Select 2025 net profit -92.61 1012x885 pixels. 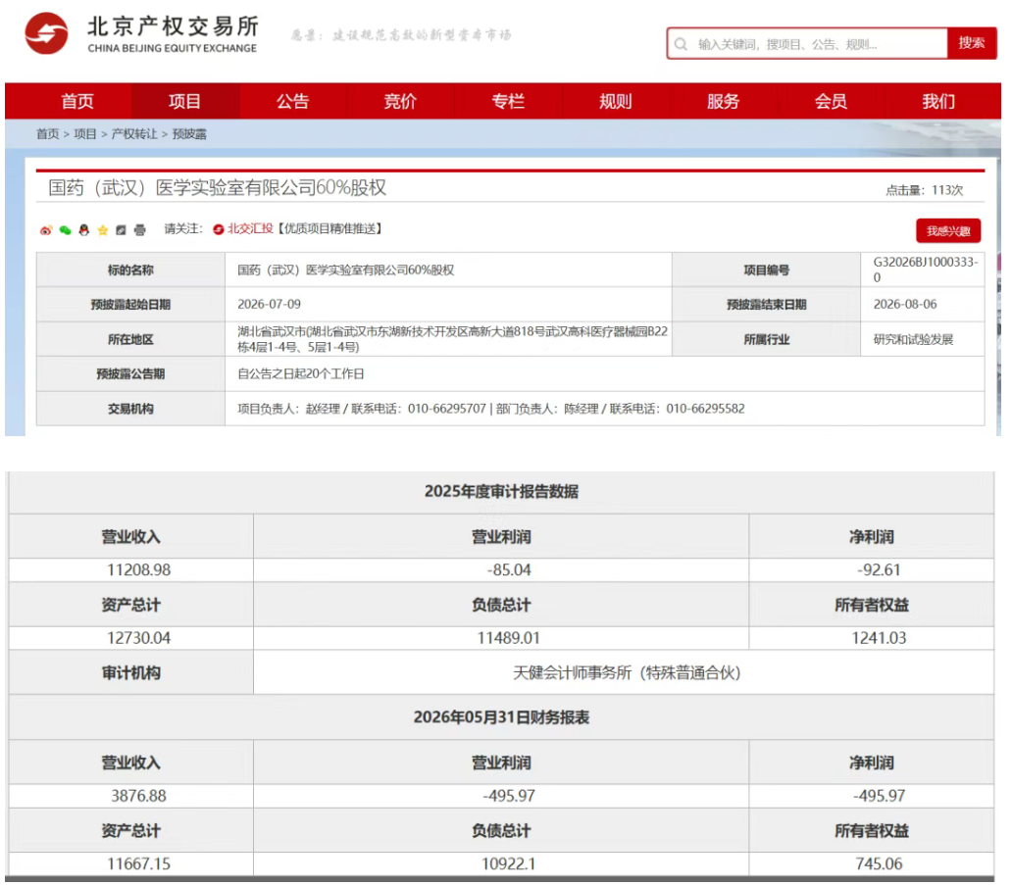(879, 570)
